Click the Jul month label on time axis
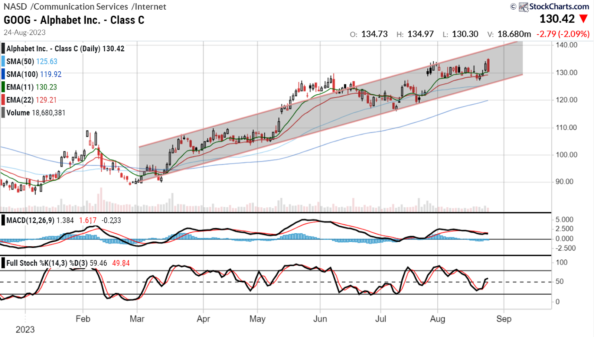This screenshot has height=337, width=594. coord(381,319)
